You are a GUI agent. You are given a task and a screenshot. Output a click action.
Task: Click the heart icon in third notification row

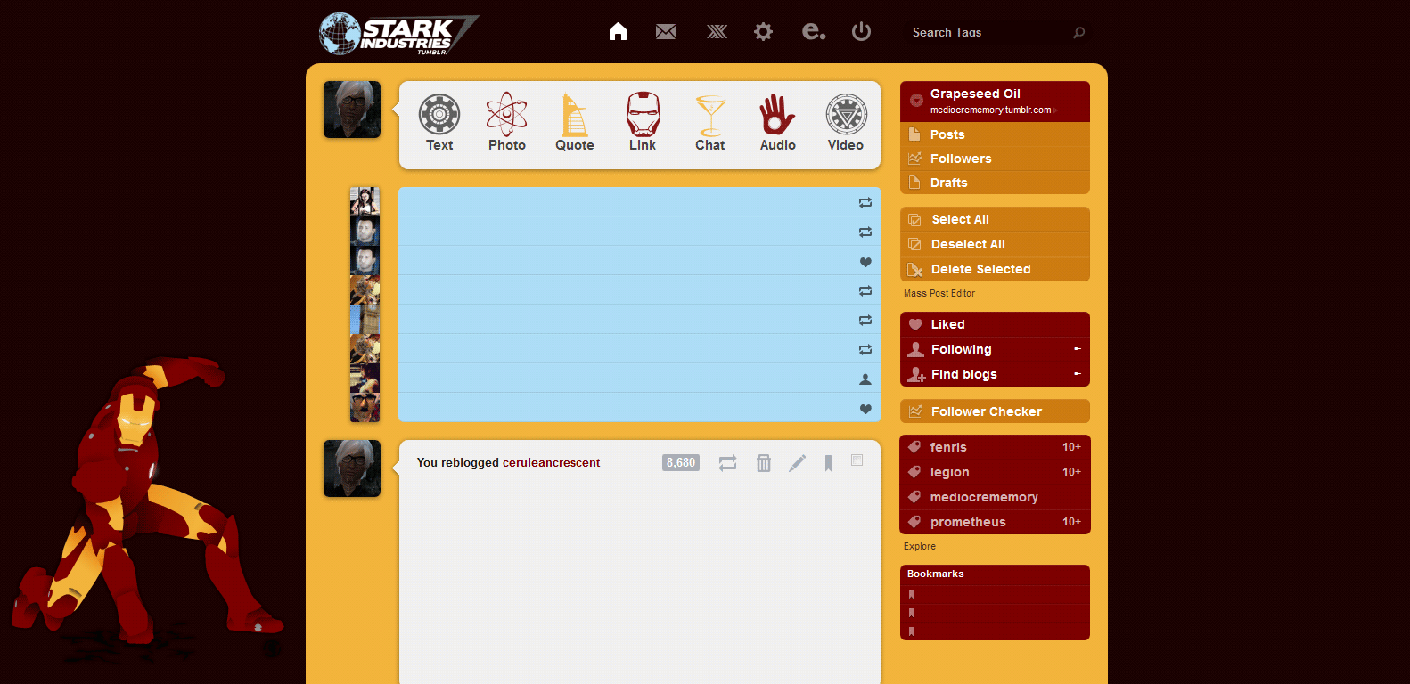865,262
